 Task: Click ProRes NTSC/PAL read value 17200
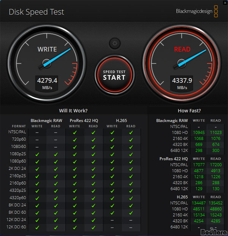tap(216, 165)
